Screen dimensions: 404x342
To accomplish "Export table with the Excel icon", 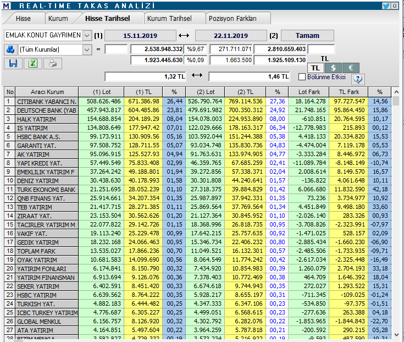I will point(33,63).
